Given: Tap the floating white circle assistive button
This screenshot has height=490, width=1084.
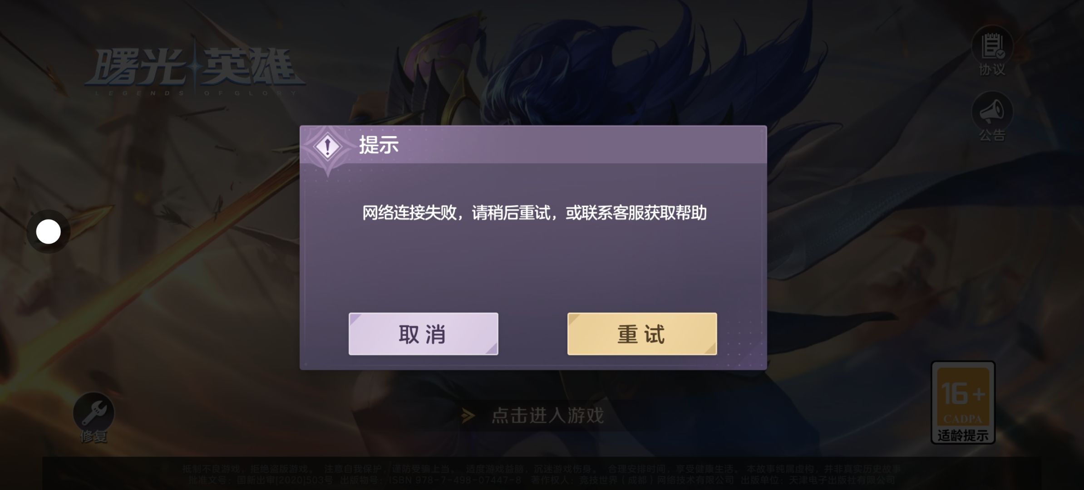Looking at the screenshot, I should [x=48, y=232].
